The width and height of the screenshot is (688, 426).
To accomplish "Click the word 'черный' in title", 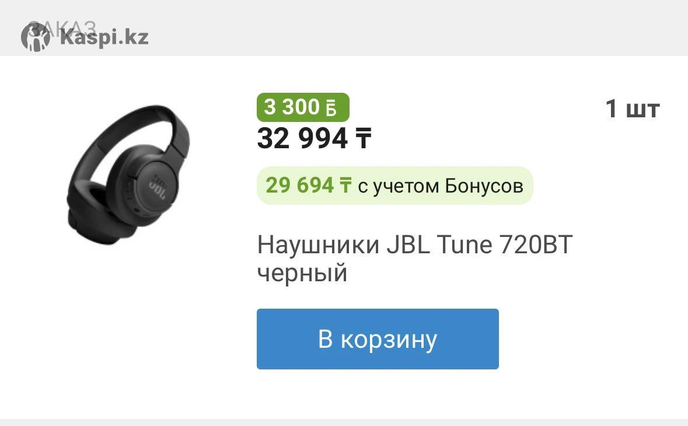I will pyautogui.click(x=302, y=273).
